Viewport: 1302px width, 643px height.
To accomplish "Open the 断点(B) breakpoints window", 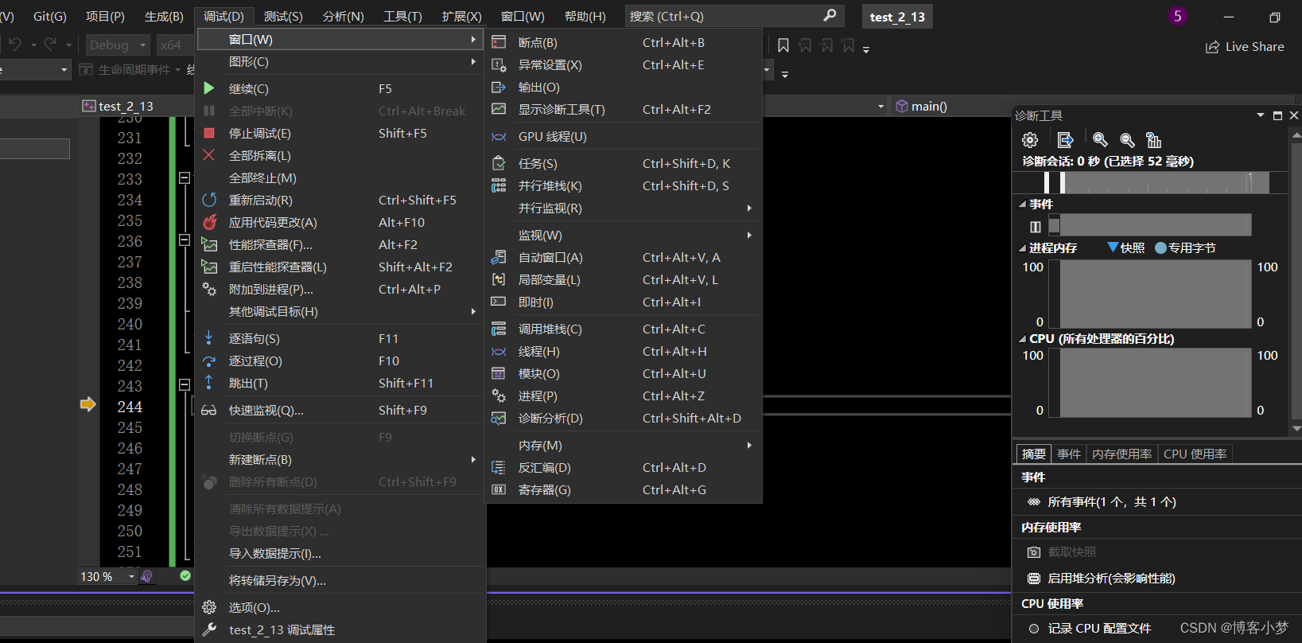I will (624, 43).
